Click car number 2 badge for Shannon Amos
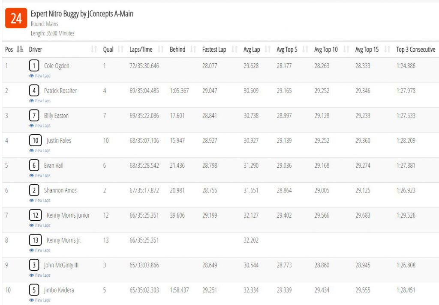Image resolution: width=439 pixels, height=305 pixels. [34, 190]
